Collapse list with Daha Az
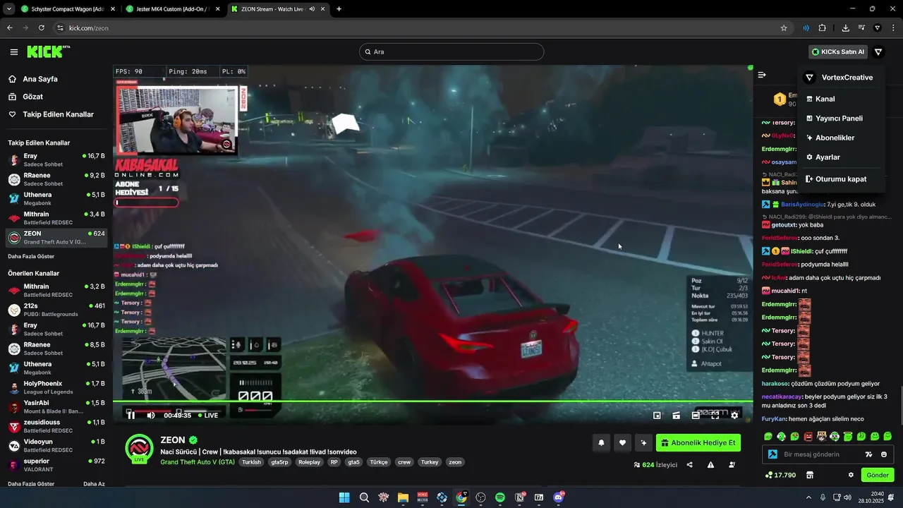The height and width of the screenshot is (508, 903). click(94, 484)
